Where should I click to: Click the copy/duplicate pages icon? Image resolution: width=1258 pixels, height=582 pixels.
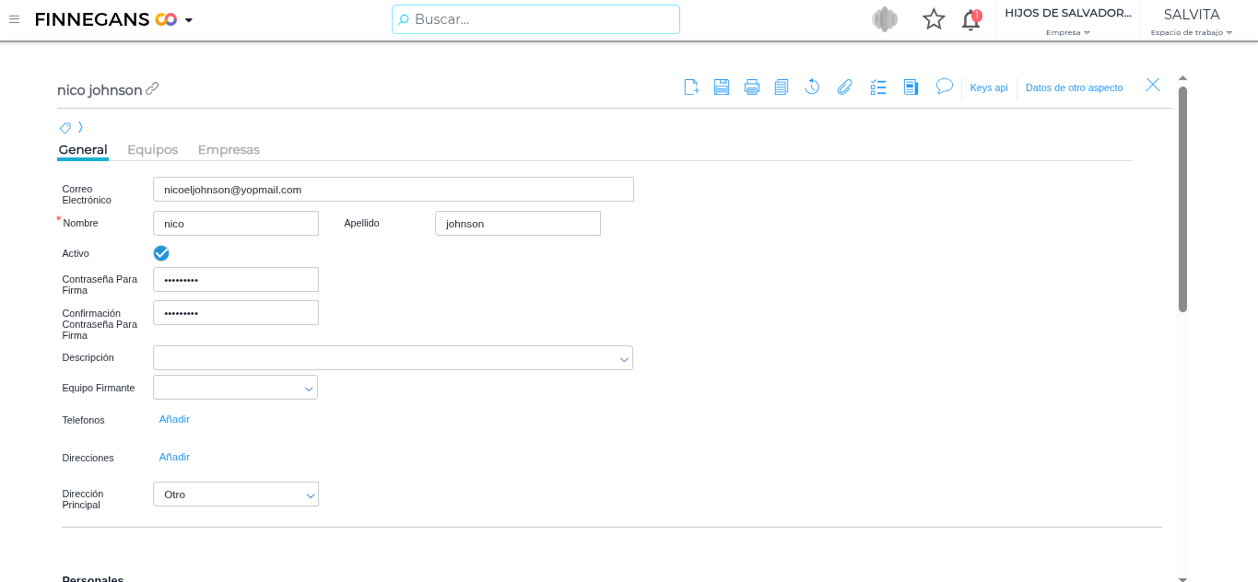pos(782,87)
